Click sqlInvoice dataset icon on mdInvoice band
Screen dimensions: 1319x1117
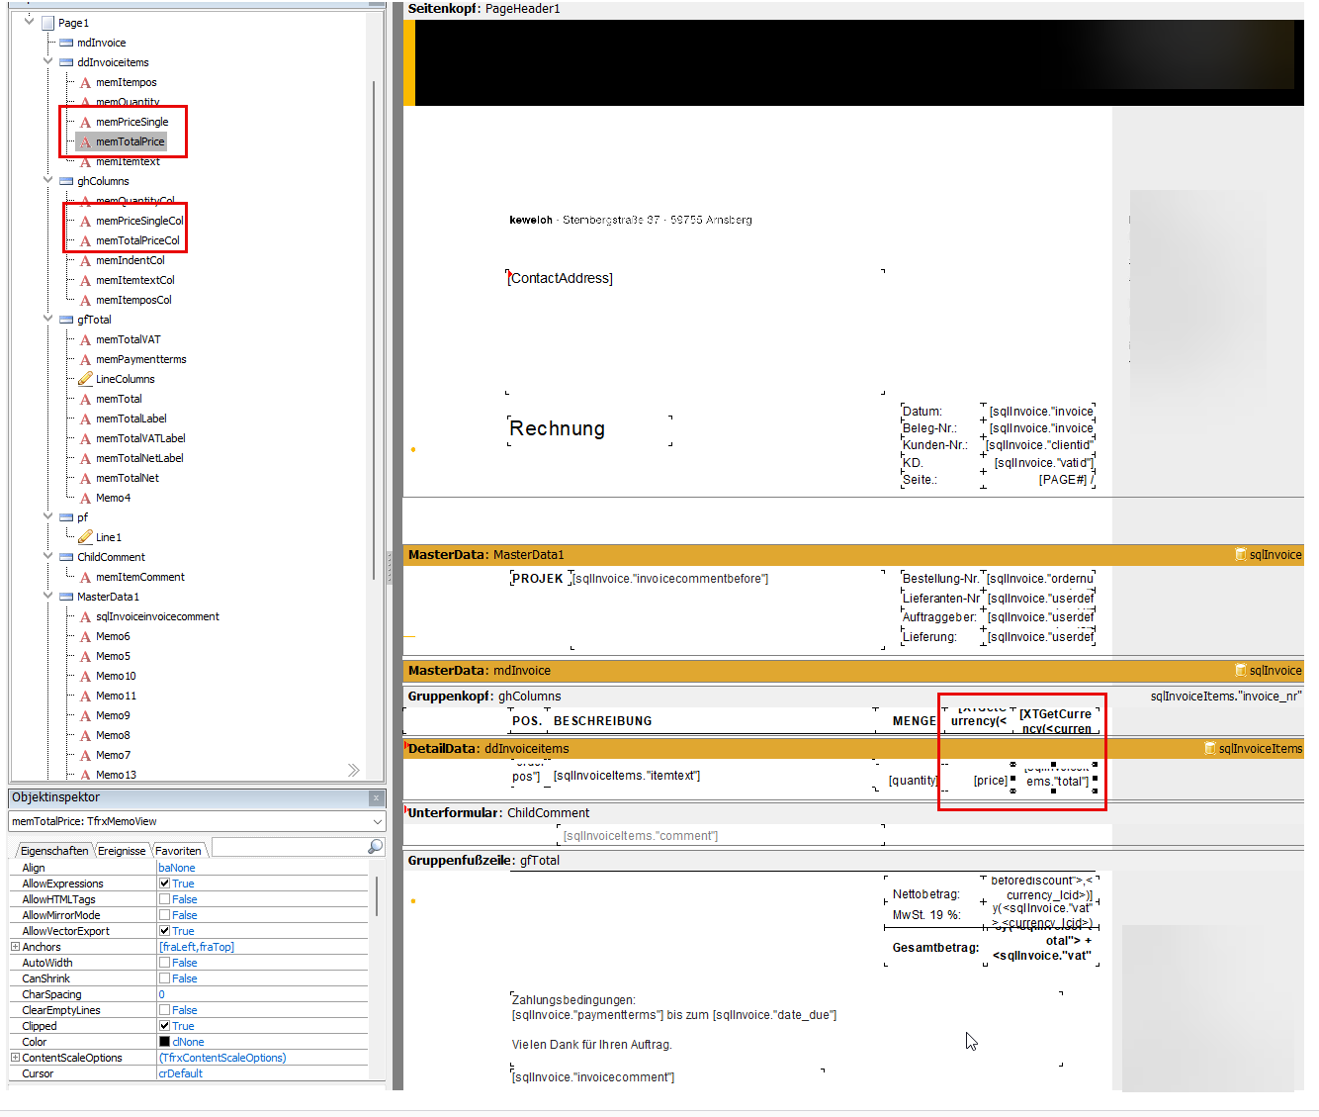point(1240,671)
